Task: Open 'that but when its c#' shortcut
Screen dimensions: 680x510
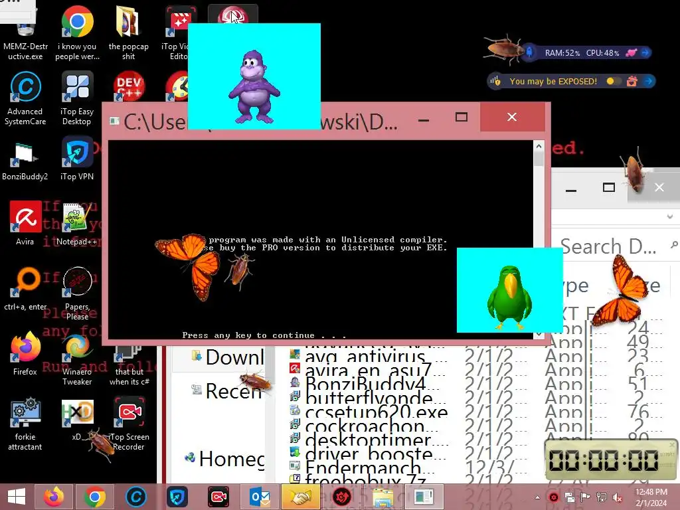Action: (x=129, y=365)
